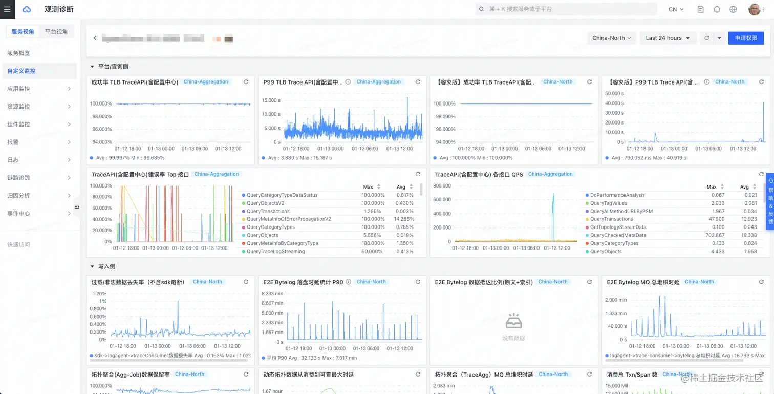Refresh the TraceAPI 错误率 Top 接口 panel
Image resolution: width=774 pixels, height=394 pixels.
point(418,174)
